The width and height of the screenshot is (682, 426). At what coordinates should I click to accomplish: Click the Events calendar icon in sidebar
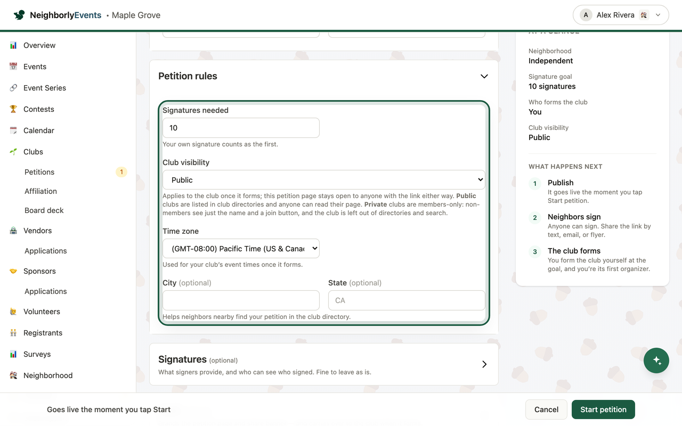[13, 67]
